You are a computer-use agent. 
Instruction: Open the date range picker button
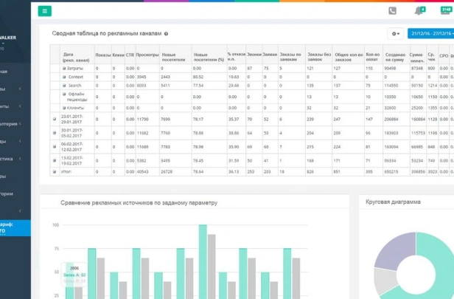coord(433,34)
